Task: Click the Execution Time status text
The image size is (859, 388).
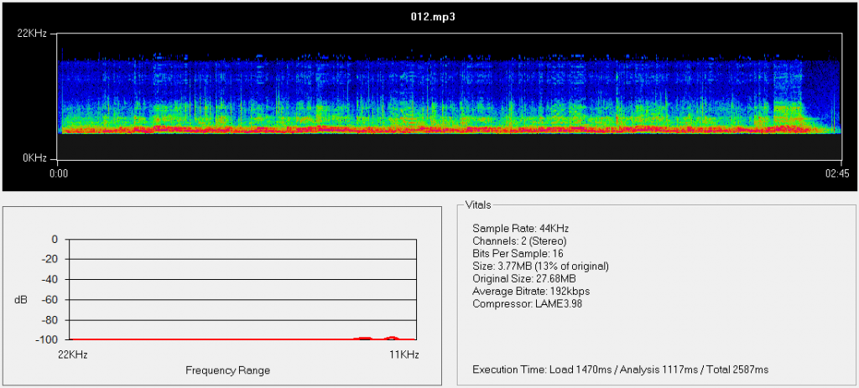Action: click(x=620, y=369)
